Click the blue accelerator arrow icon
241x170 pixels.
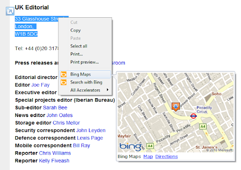(x=10, y=11)
